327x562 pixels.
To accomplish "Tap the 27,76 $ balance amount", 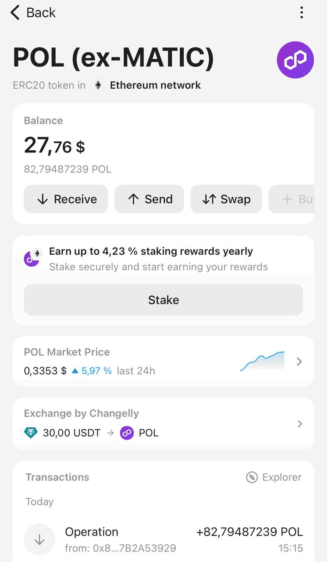I will coord(55,145).
